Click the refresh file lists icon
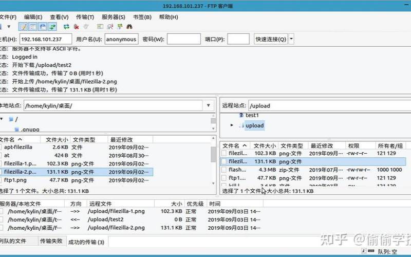The width and height of the screenshot is (411, 257). pos(66,27)
